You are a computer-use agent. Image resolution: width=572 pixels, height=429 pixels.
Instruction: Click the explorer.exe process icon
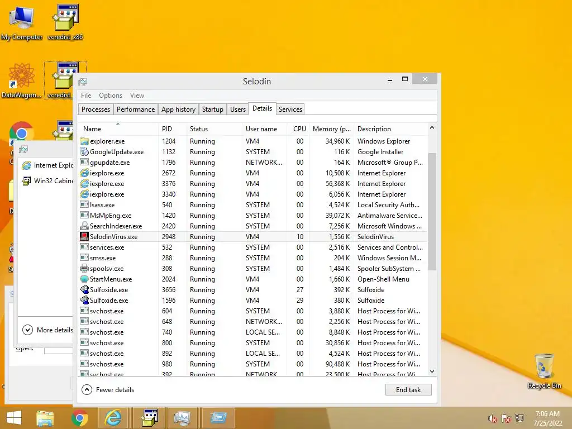click(84, 141)
